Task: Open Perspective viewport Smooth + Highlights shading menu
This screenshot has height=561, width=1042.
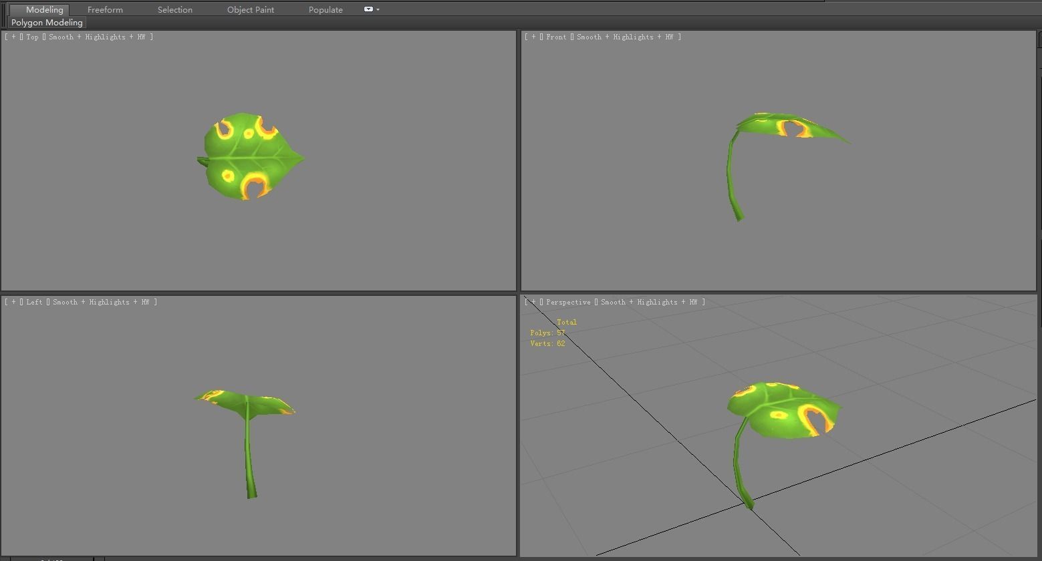Action: pos(649,303)
